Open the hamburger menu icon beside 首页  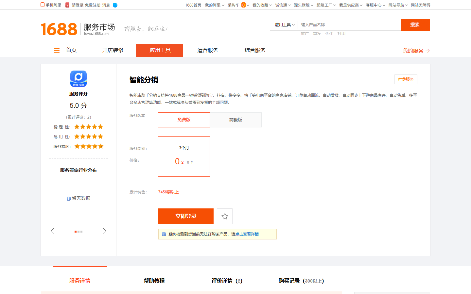(57, 50)
